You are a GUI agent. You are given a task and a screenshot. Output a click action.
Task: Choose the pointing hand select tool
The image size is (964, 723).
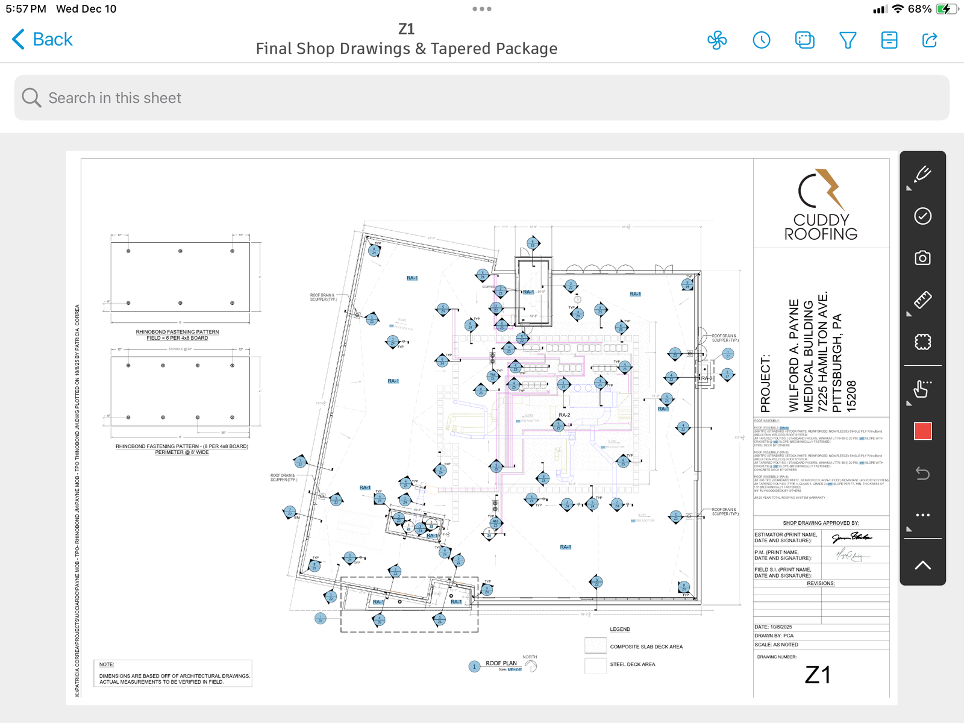tap(922, 389)
